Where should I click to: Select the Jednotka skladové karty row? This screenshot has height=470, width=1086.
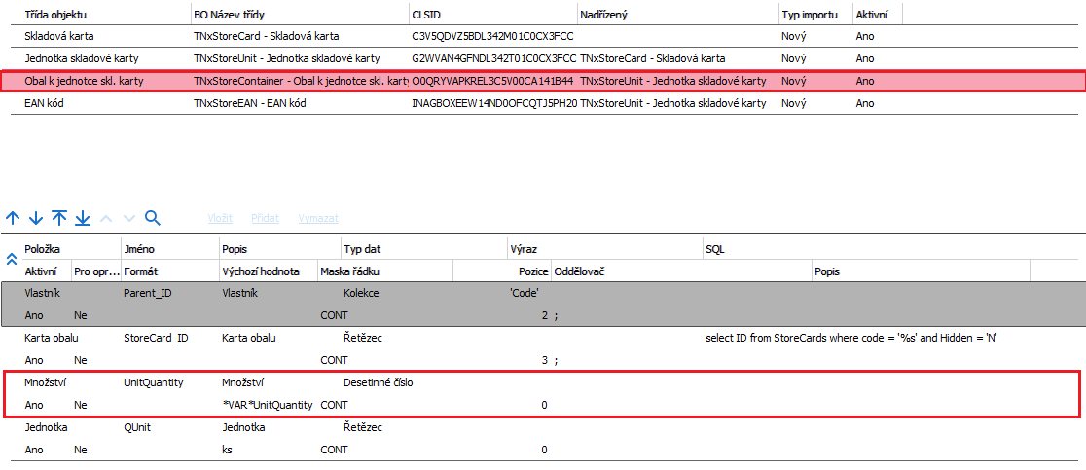tap(80, 58)
